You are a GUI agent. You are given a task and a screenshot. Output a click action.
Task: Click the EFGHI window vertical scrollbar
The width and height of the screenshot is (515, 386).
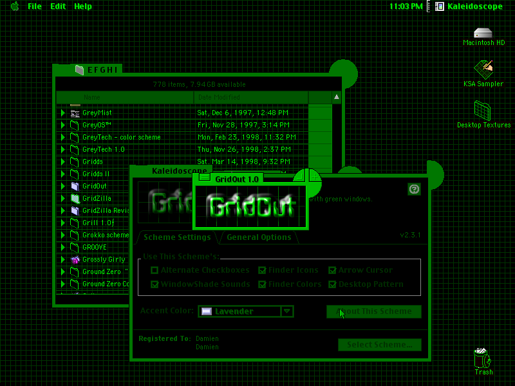(x=337, y=138)
